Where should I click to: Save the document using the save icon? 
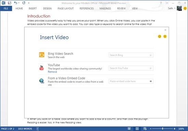pos(10,3)
